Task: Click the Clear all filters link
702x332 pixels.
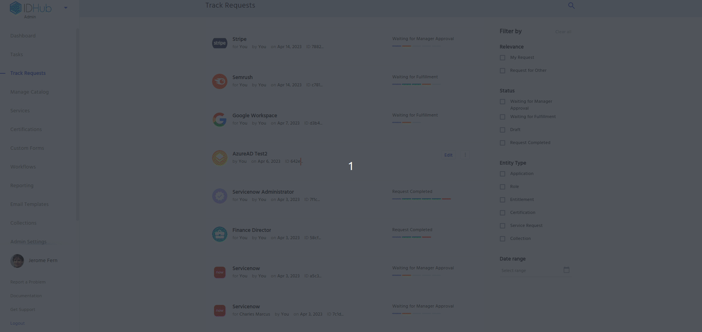Action: [563, 32]
